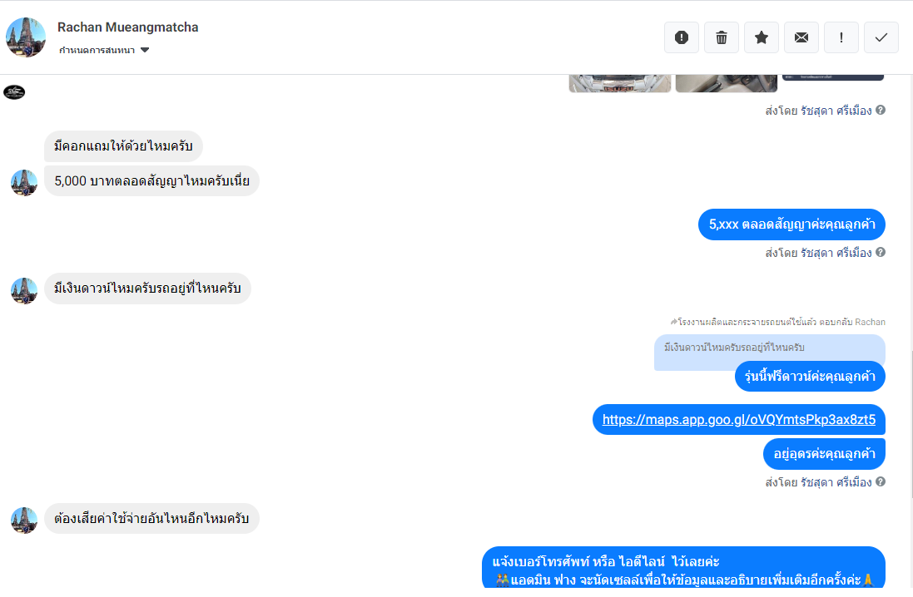Click the dropdown arrow under Rachan Mueangmatcha
The width and height of the screenshot is (913, 597).
[x=145, y=50]
